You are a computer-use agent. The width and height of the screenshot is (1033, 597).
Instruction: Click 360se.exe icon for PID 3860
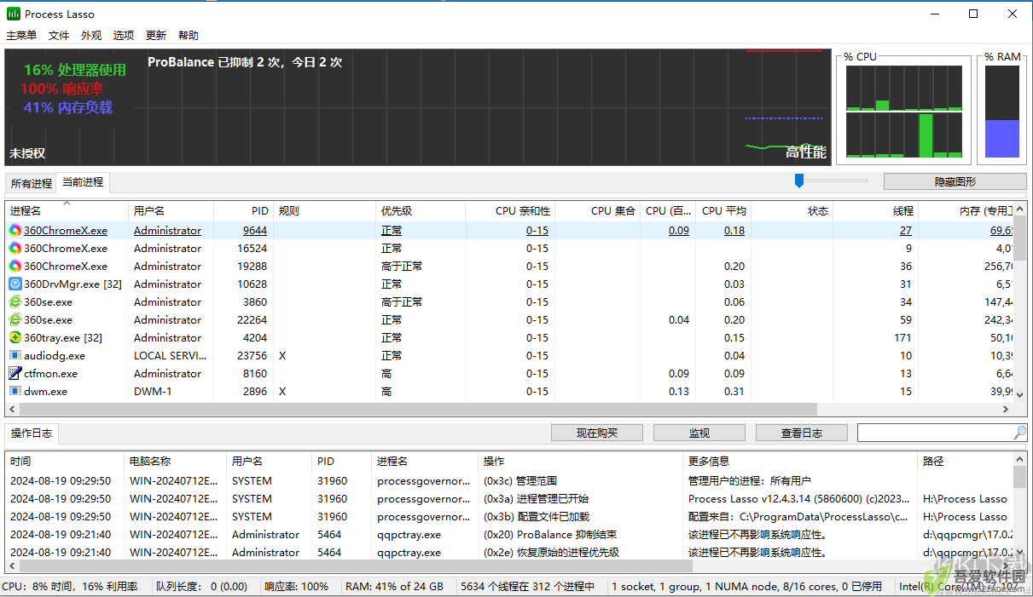pos(15,301)
